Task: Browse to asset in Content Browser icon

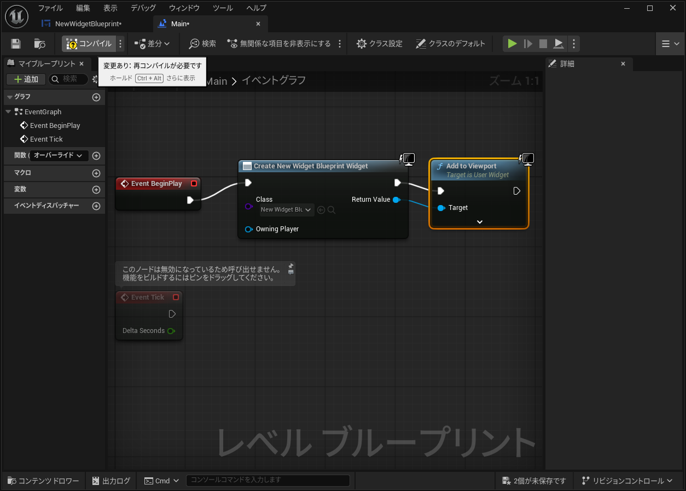Action: [40, 44]
